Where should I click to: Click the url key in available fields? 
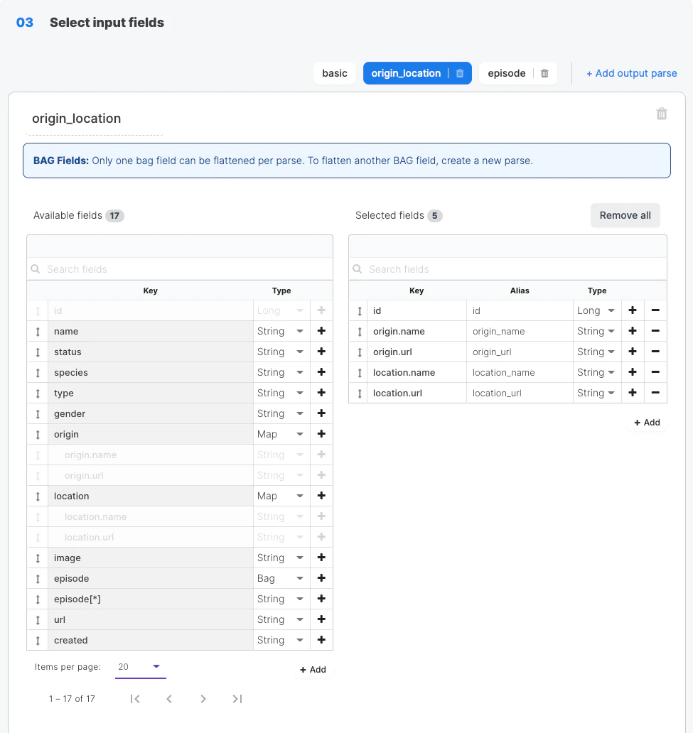(150, 619)
